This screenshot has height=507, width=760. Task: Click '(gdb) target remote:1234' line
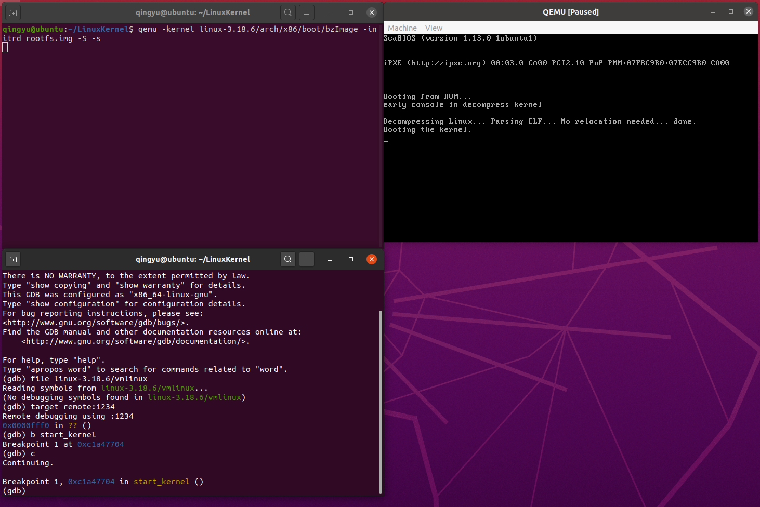coord(59,407)
